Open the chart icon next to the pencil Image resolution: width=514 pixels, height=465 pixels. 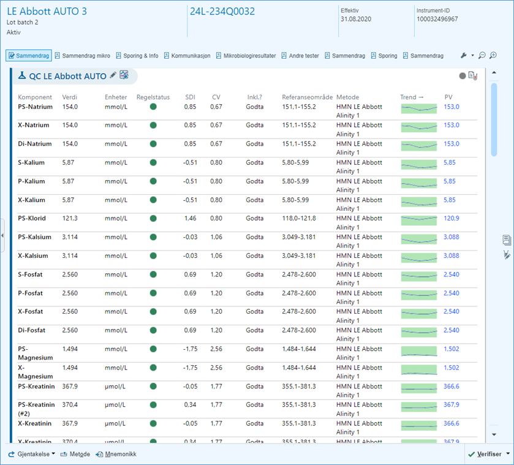click(x=124, y=75)
